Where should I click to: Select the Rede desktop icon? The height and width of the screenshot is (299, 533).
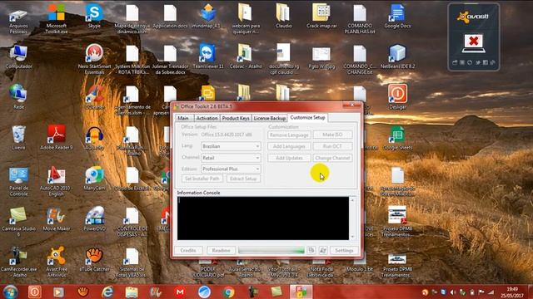click(18, 96)
